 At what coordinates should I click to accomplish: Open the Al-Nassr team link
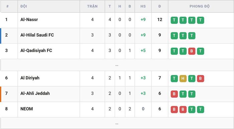[x=29, y=19]
